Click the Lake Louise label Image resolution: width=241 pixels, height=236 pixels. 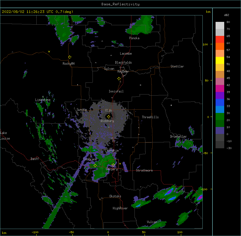pyautogui.click(x=5, y=136)
